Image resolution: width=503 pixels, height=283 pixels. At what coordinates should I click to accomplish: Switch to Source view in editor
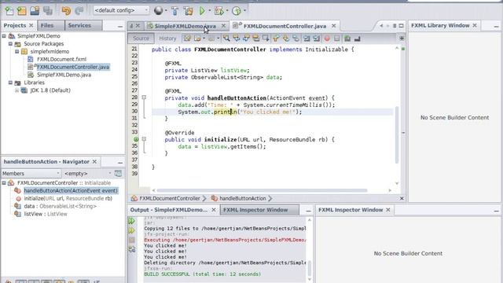141,39
